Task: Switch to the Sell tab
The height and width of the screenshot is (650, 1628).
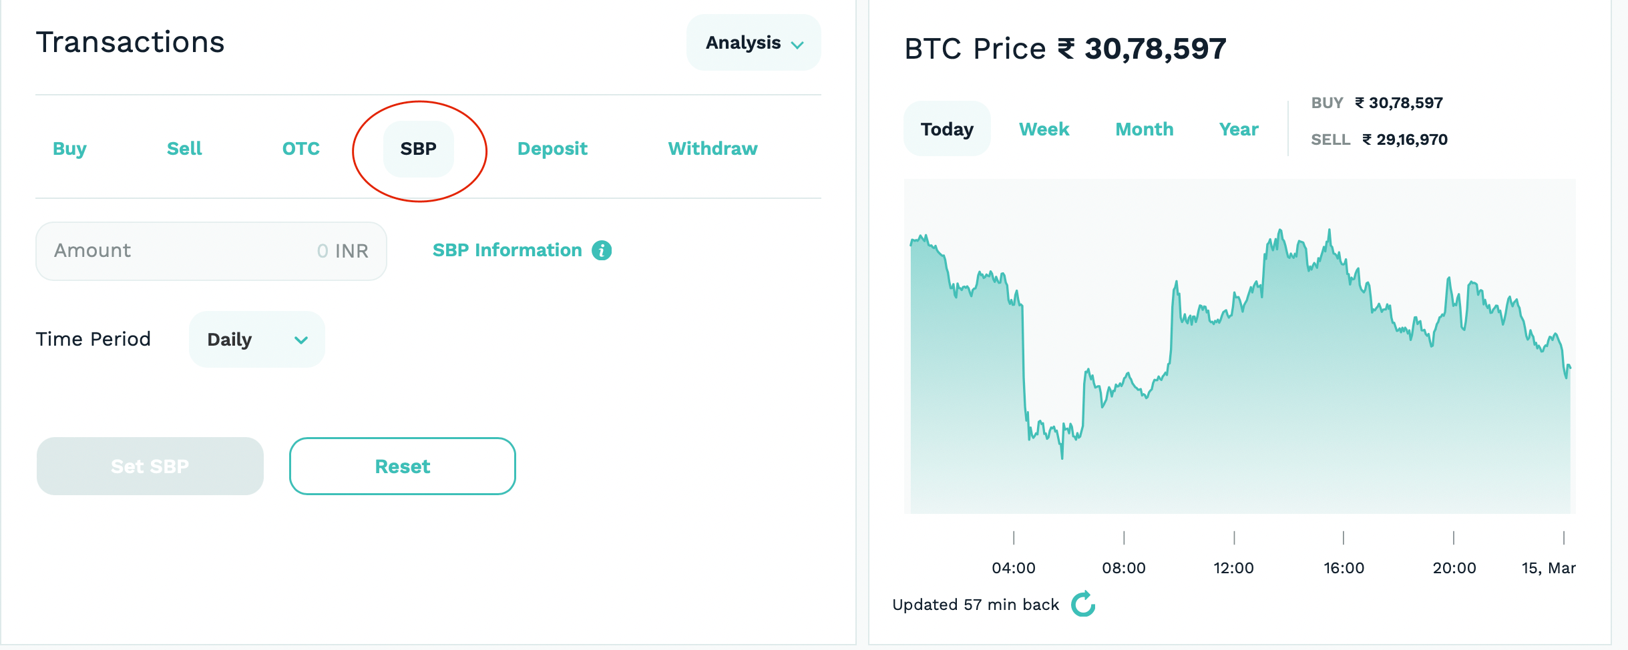Action: pos(184,148)
